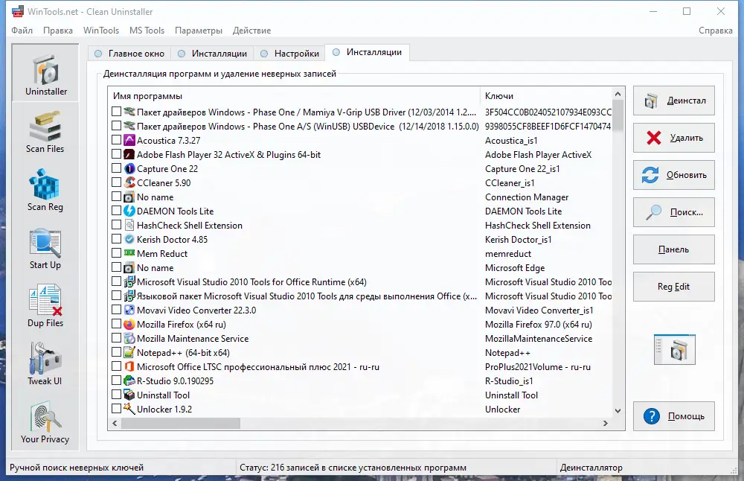
Task: Open the Справка menu
Action: click(x=716, y=31)
